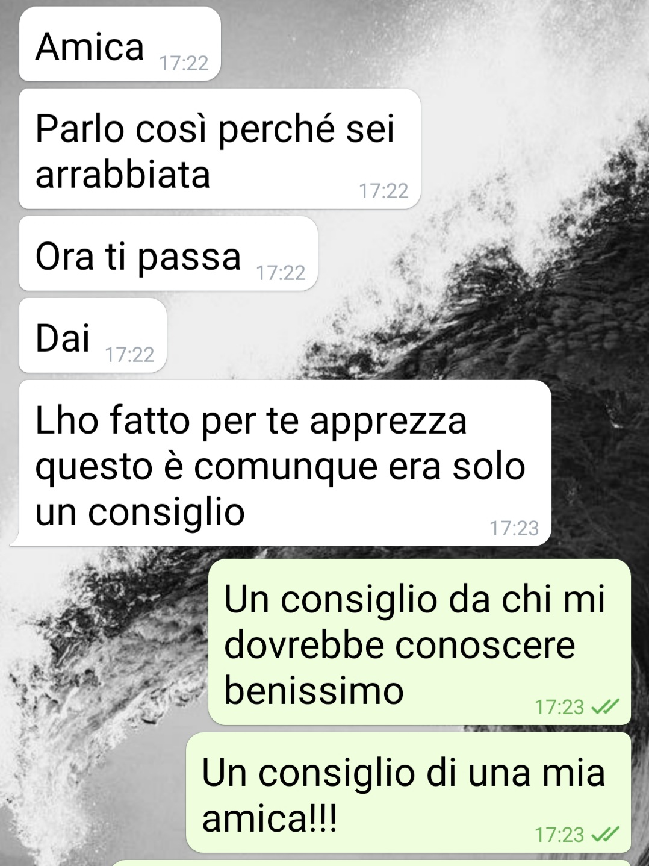Tap the 'Dai' message bubble

coord(93,335)
